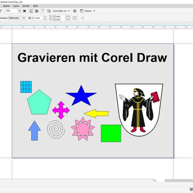Viewport: 193px width, 193px height.
Task: Open the Tabelle menu
Action: 6,6
